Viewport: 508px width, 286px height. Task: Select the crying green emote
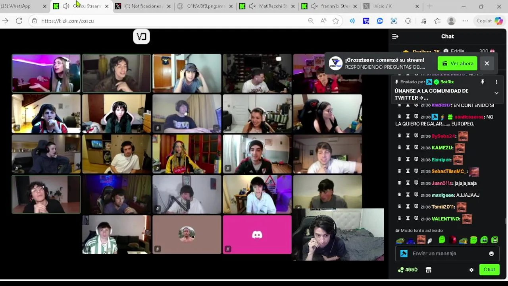484,240
